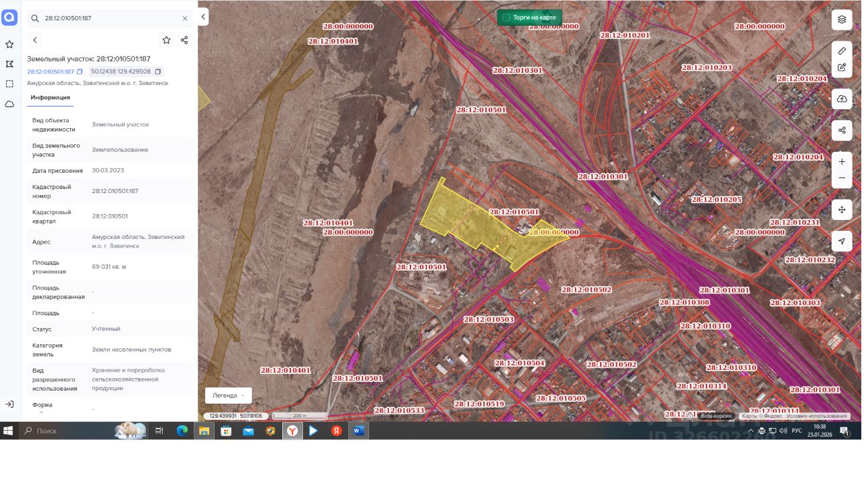Open Microsoft Store from taskbar
Screen dimensions: 864x486
[x=226, y=431]
